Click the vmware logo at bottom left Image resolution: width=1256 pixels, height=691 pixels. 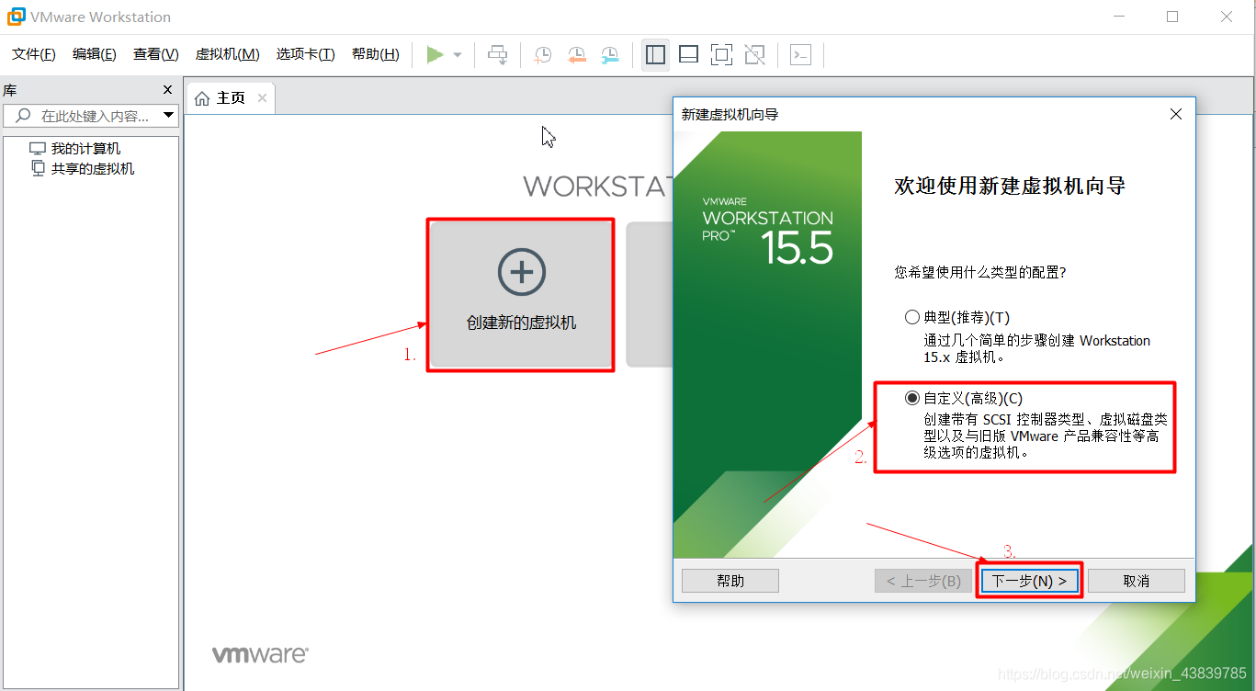click(x=260, y=654)
